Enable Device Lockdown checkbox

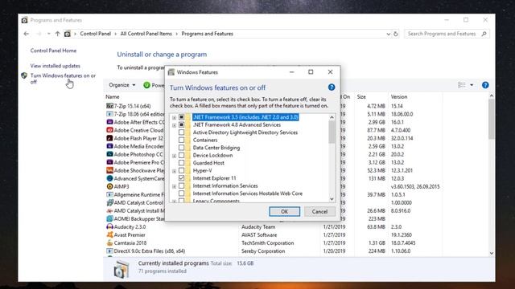pyautogui.click(x=181, y=155)
